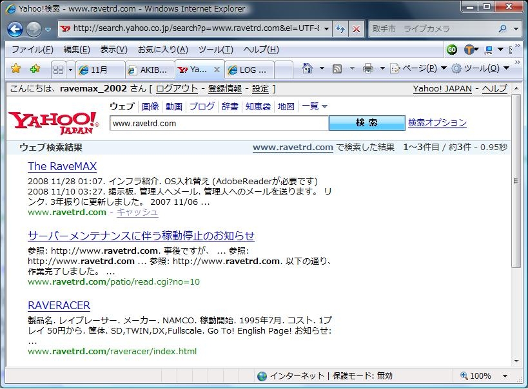Open the ヘルプ(H) menu

click(x=261, y=50)
